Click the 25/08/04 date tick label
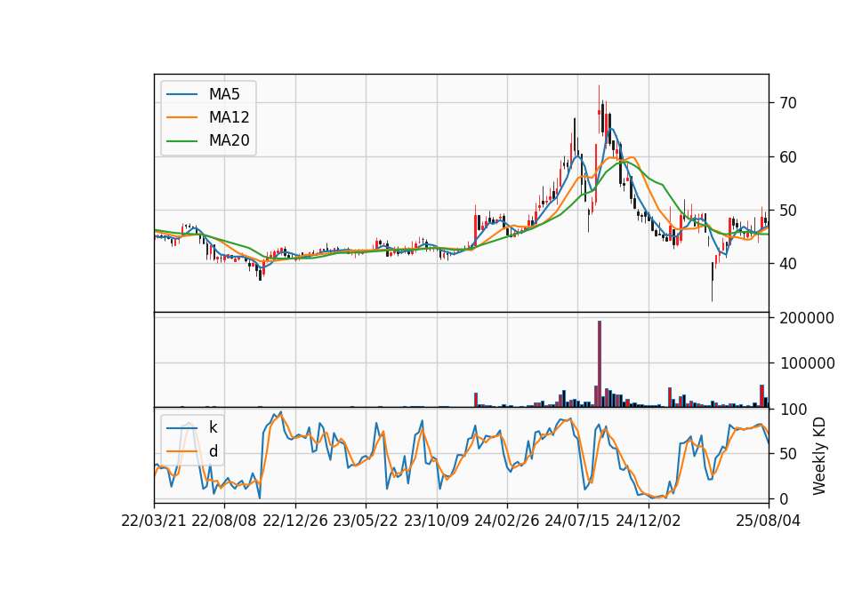The image size is (854, 613). tap(769, 521)
